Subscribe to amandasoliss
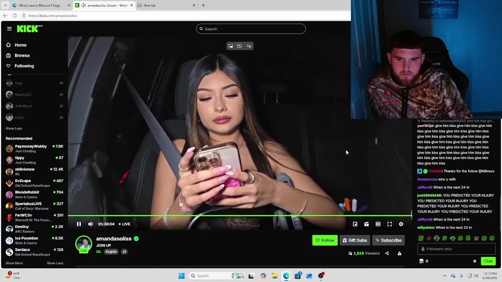Screen dimensions: 502x282 coord(388,240)
